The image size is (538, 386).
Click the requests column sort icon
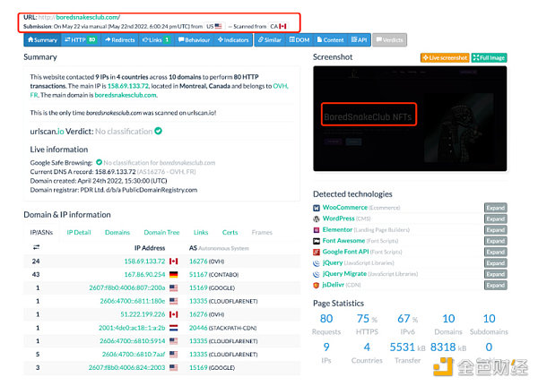click(36, 246)
